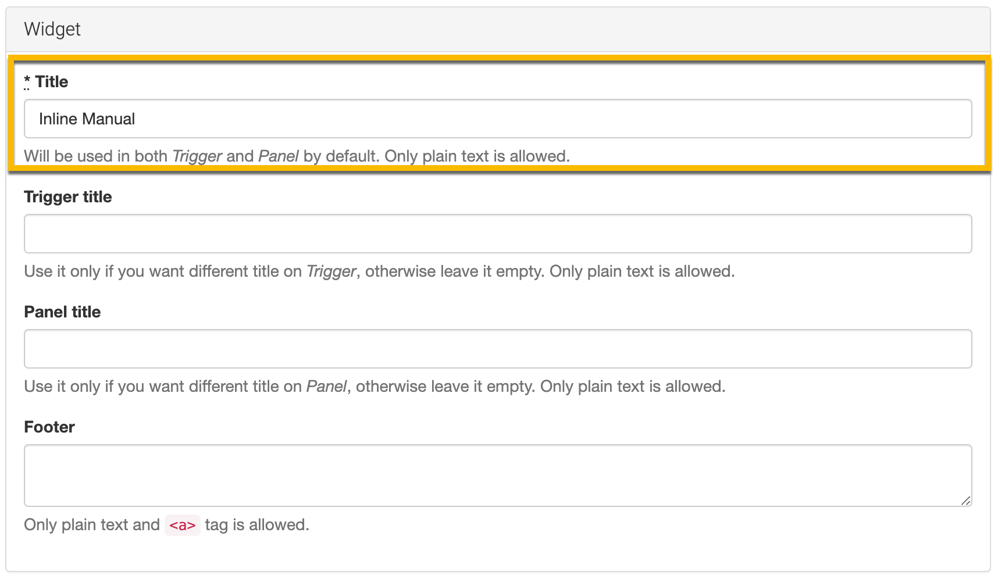
Task: Focus the Footer text area
Action: click(497, 475)
